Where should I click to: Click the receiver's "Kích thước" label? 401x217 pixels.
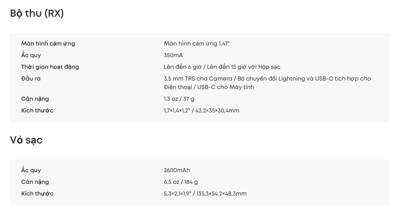pos(37,111)
